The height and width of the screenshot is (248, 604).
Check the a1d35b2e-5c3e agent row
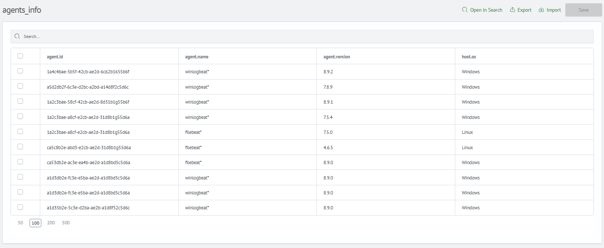pos(20,207)
